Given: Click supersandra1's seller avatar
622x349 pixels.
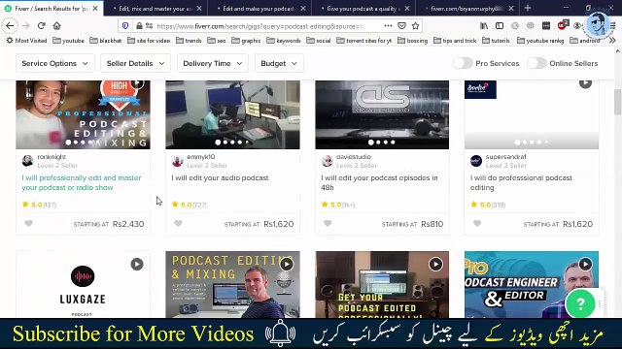Looking at the screenshot, I should (476, 161).
